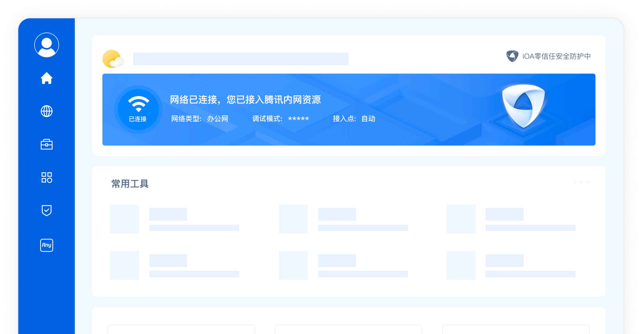Select the 网络类型 办公网 value
The width and height of the screenshot is (642, 334).
coord(218,119)
